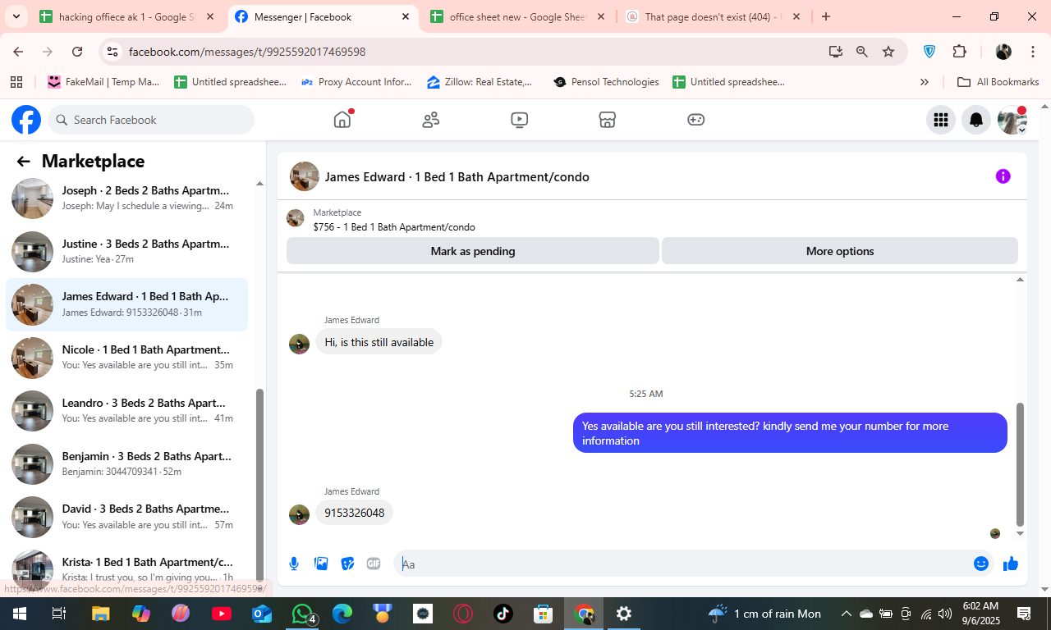Open Justine 3 Beds 2 Baths conversation
Screen dimensions: 1051x630
click(127, 251)
